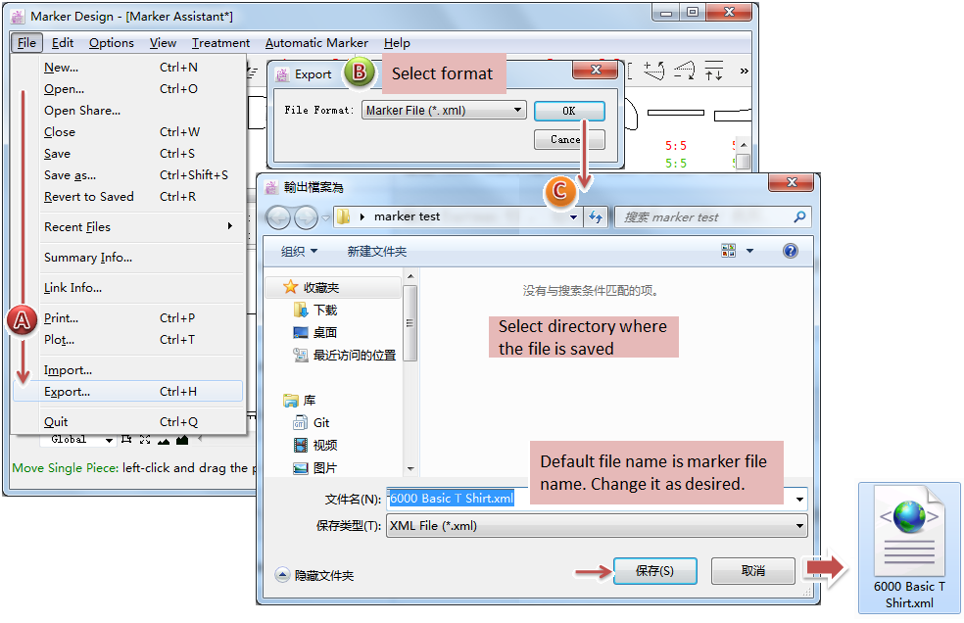The width and height of the screenshot is (964, 623).
Task: Click the blue help icon in save dialog
Action: click(x=790, y=252)
